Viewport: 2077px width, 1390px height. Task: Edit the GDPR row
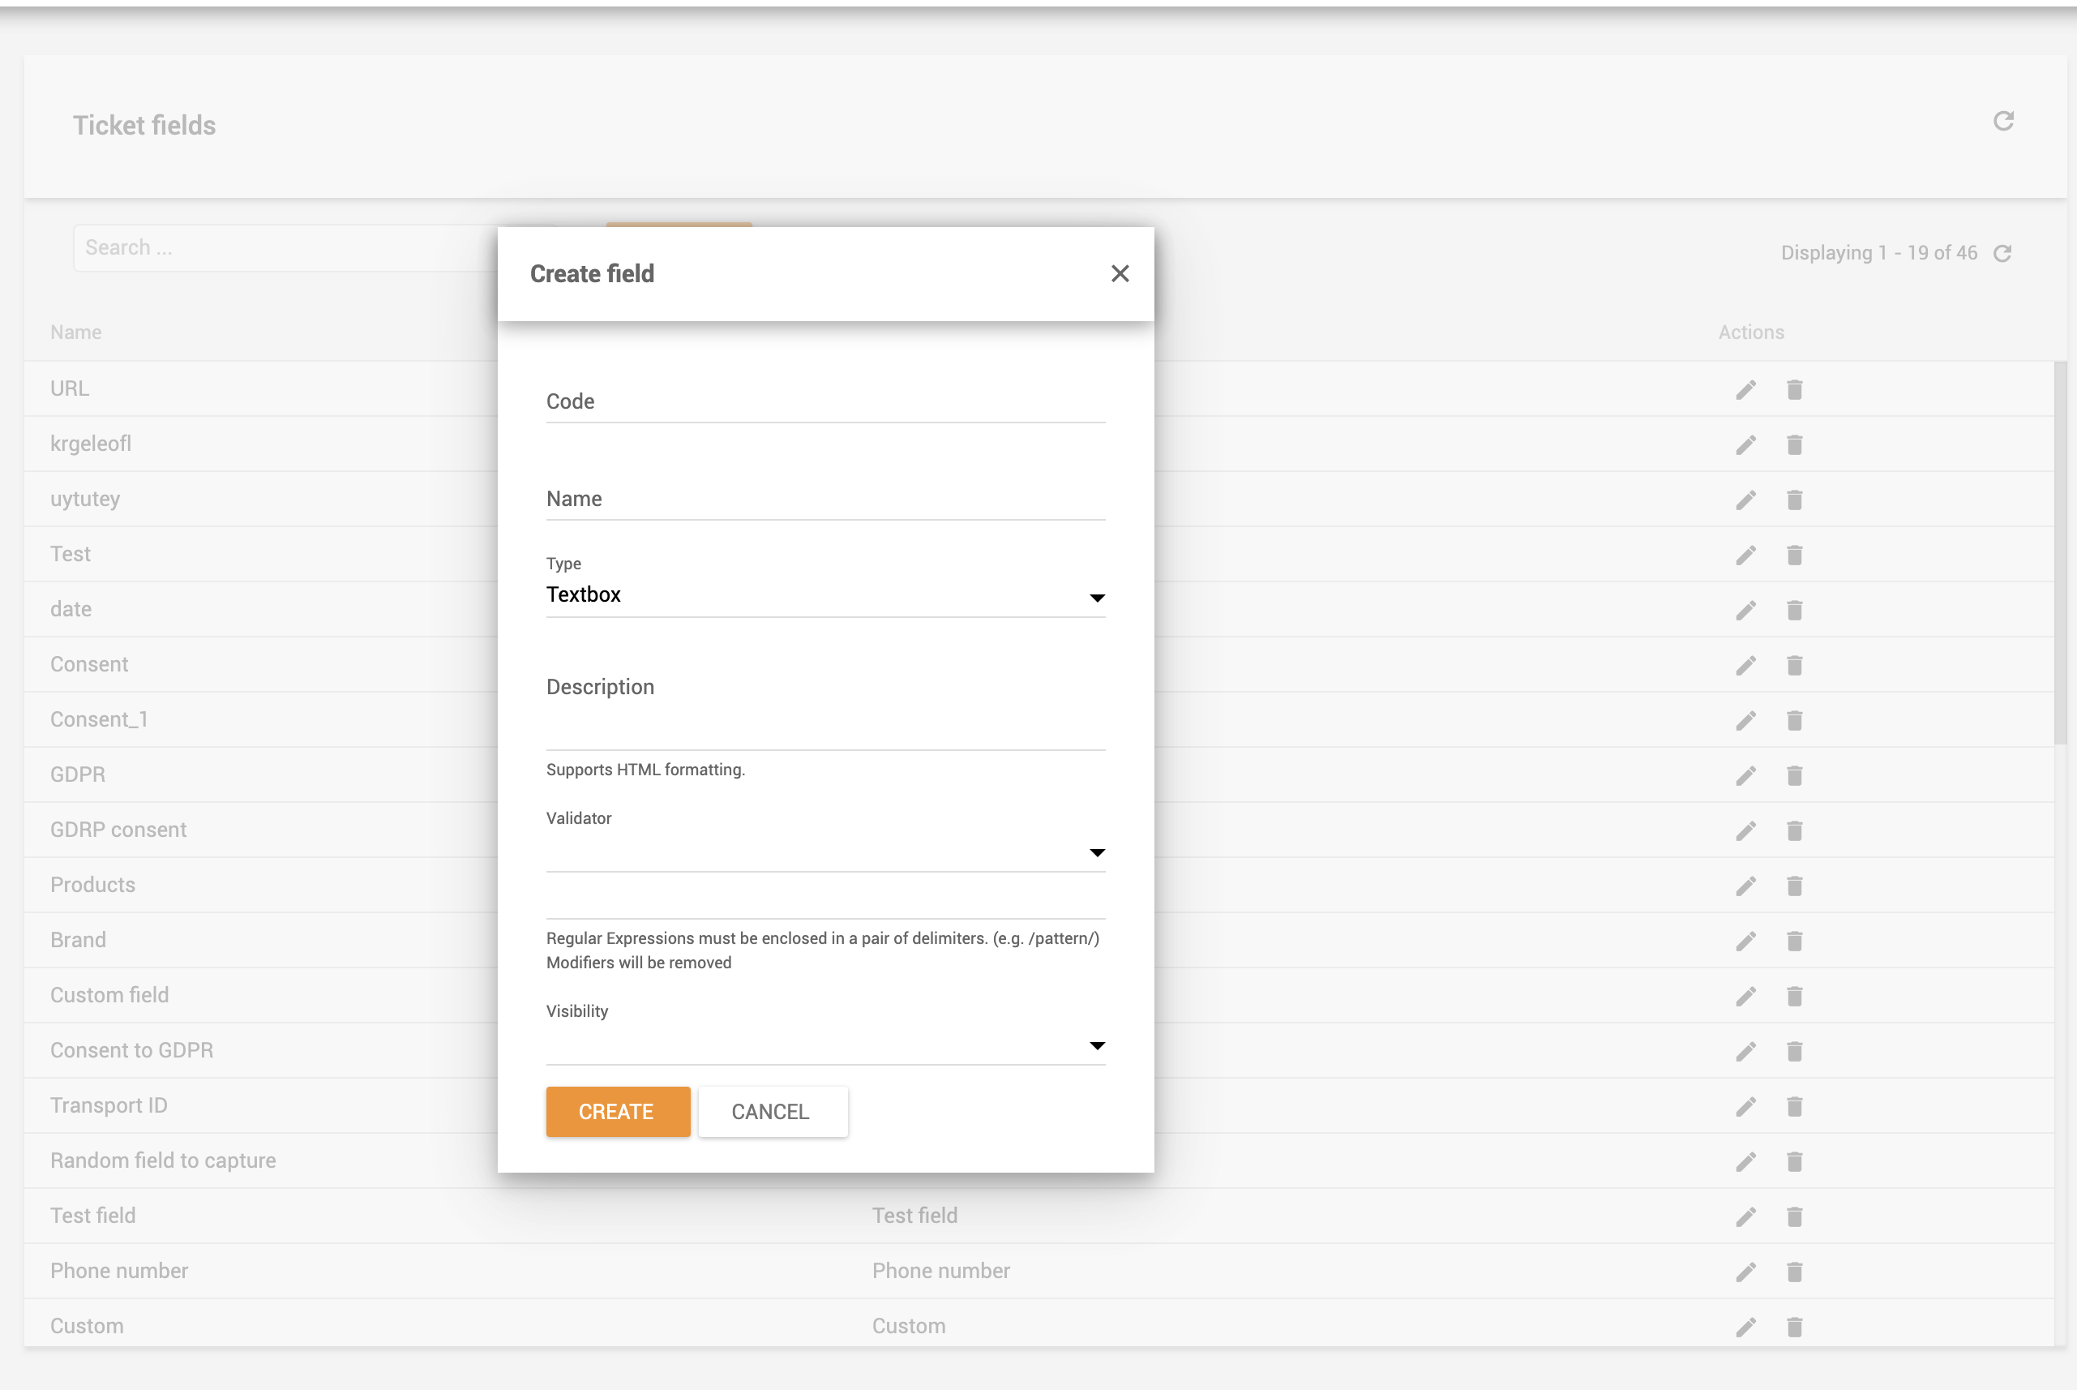(x=1745, y=775)
